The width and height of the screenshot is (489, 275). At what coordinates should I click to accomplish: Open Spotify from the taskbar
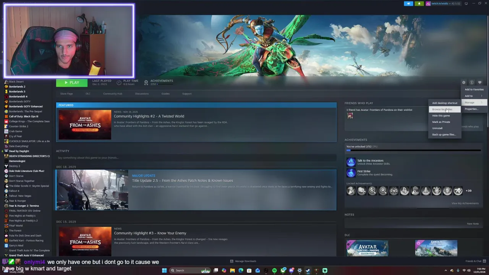[274, 270]
